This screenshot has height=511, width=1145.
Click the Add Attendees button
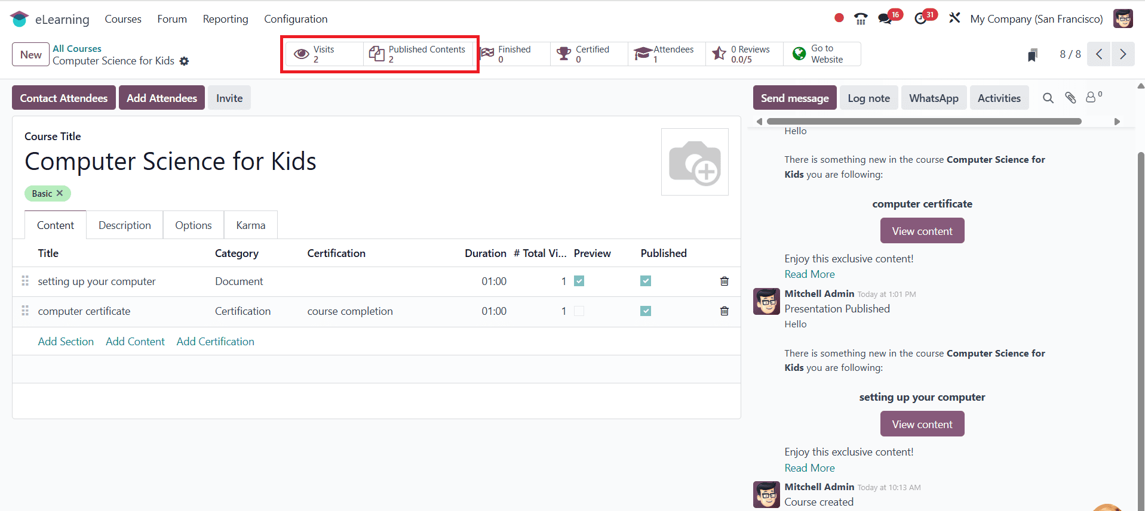point(162,98)
